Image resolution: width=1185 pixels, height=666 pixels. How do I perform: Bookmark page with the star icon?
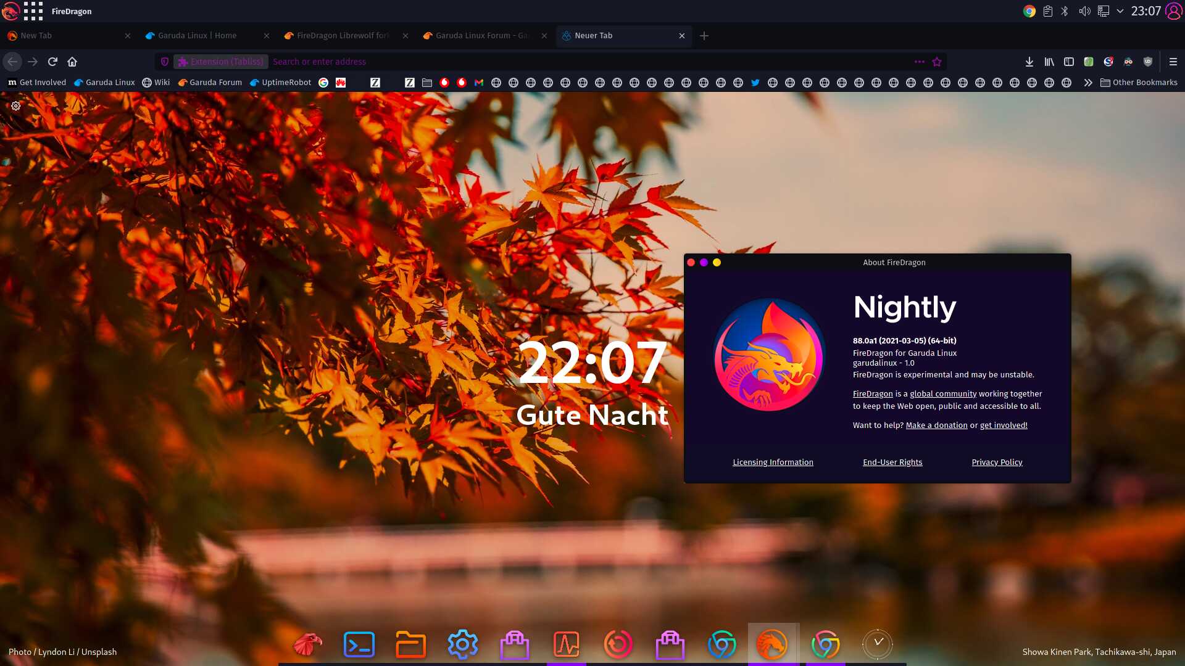coord(937,62)
